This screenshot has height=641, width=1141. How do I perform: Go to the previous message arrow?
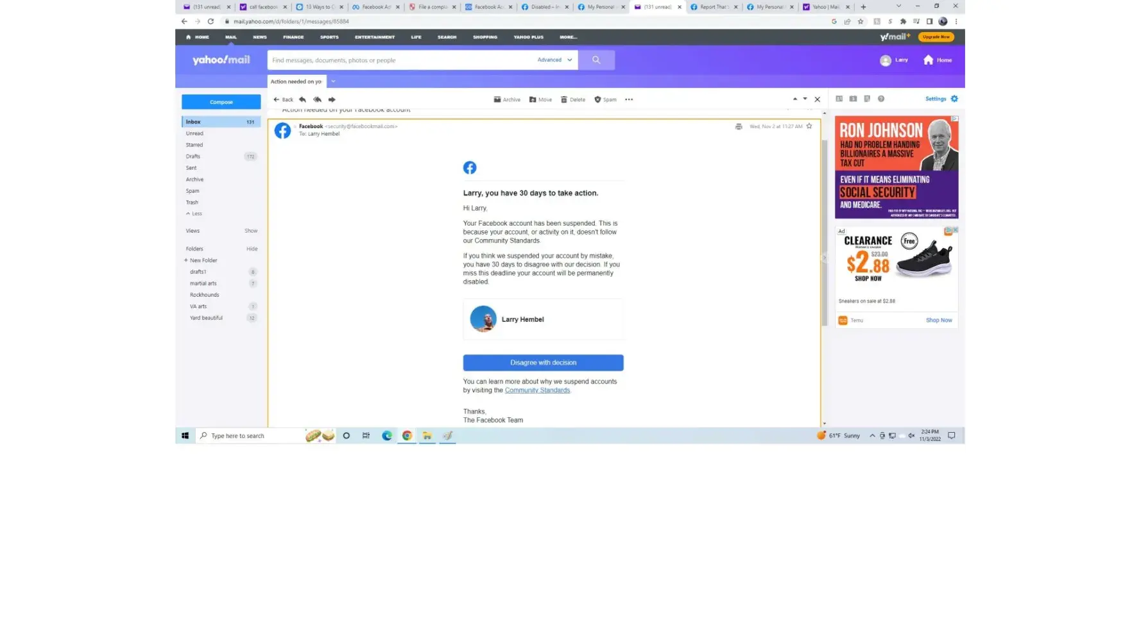795,99
